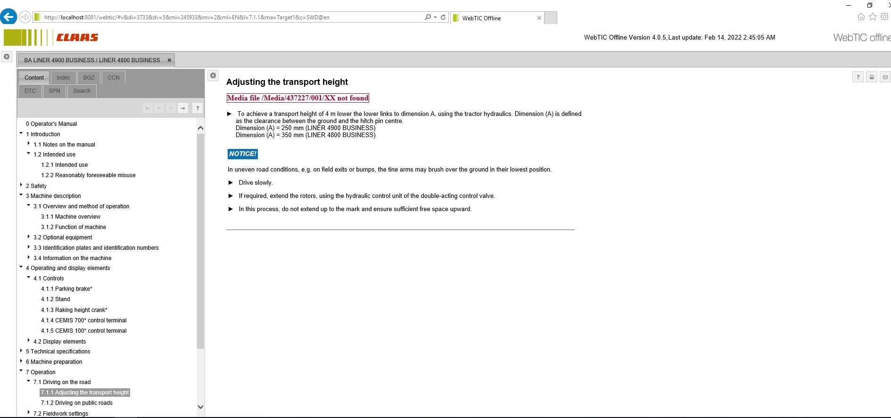The width and height of the screenshot is (891, 418).
Task: Expand 6 Machine preparation node
Action: 21,361
